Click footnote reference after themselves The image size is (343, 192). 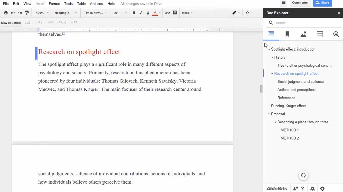pyautogui.click(x=64, y=33)
